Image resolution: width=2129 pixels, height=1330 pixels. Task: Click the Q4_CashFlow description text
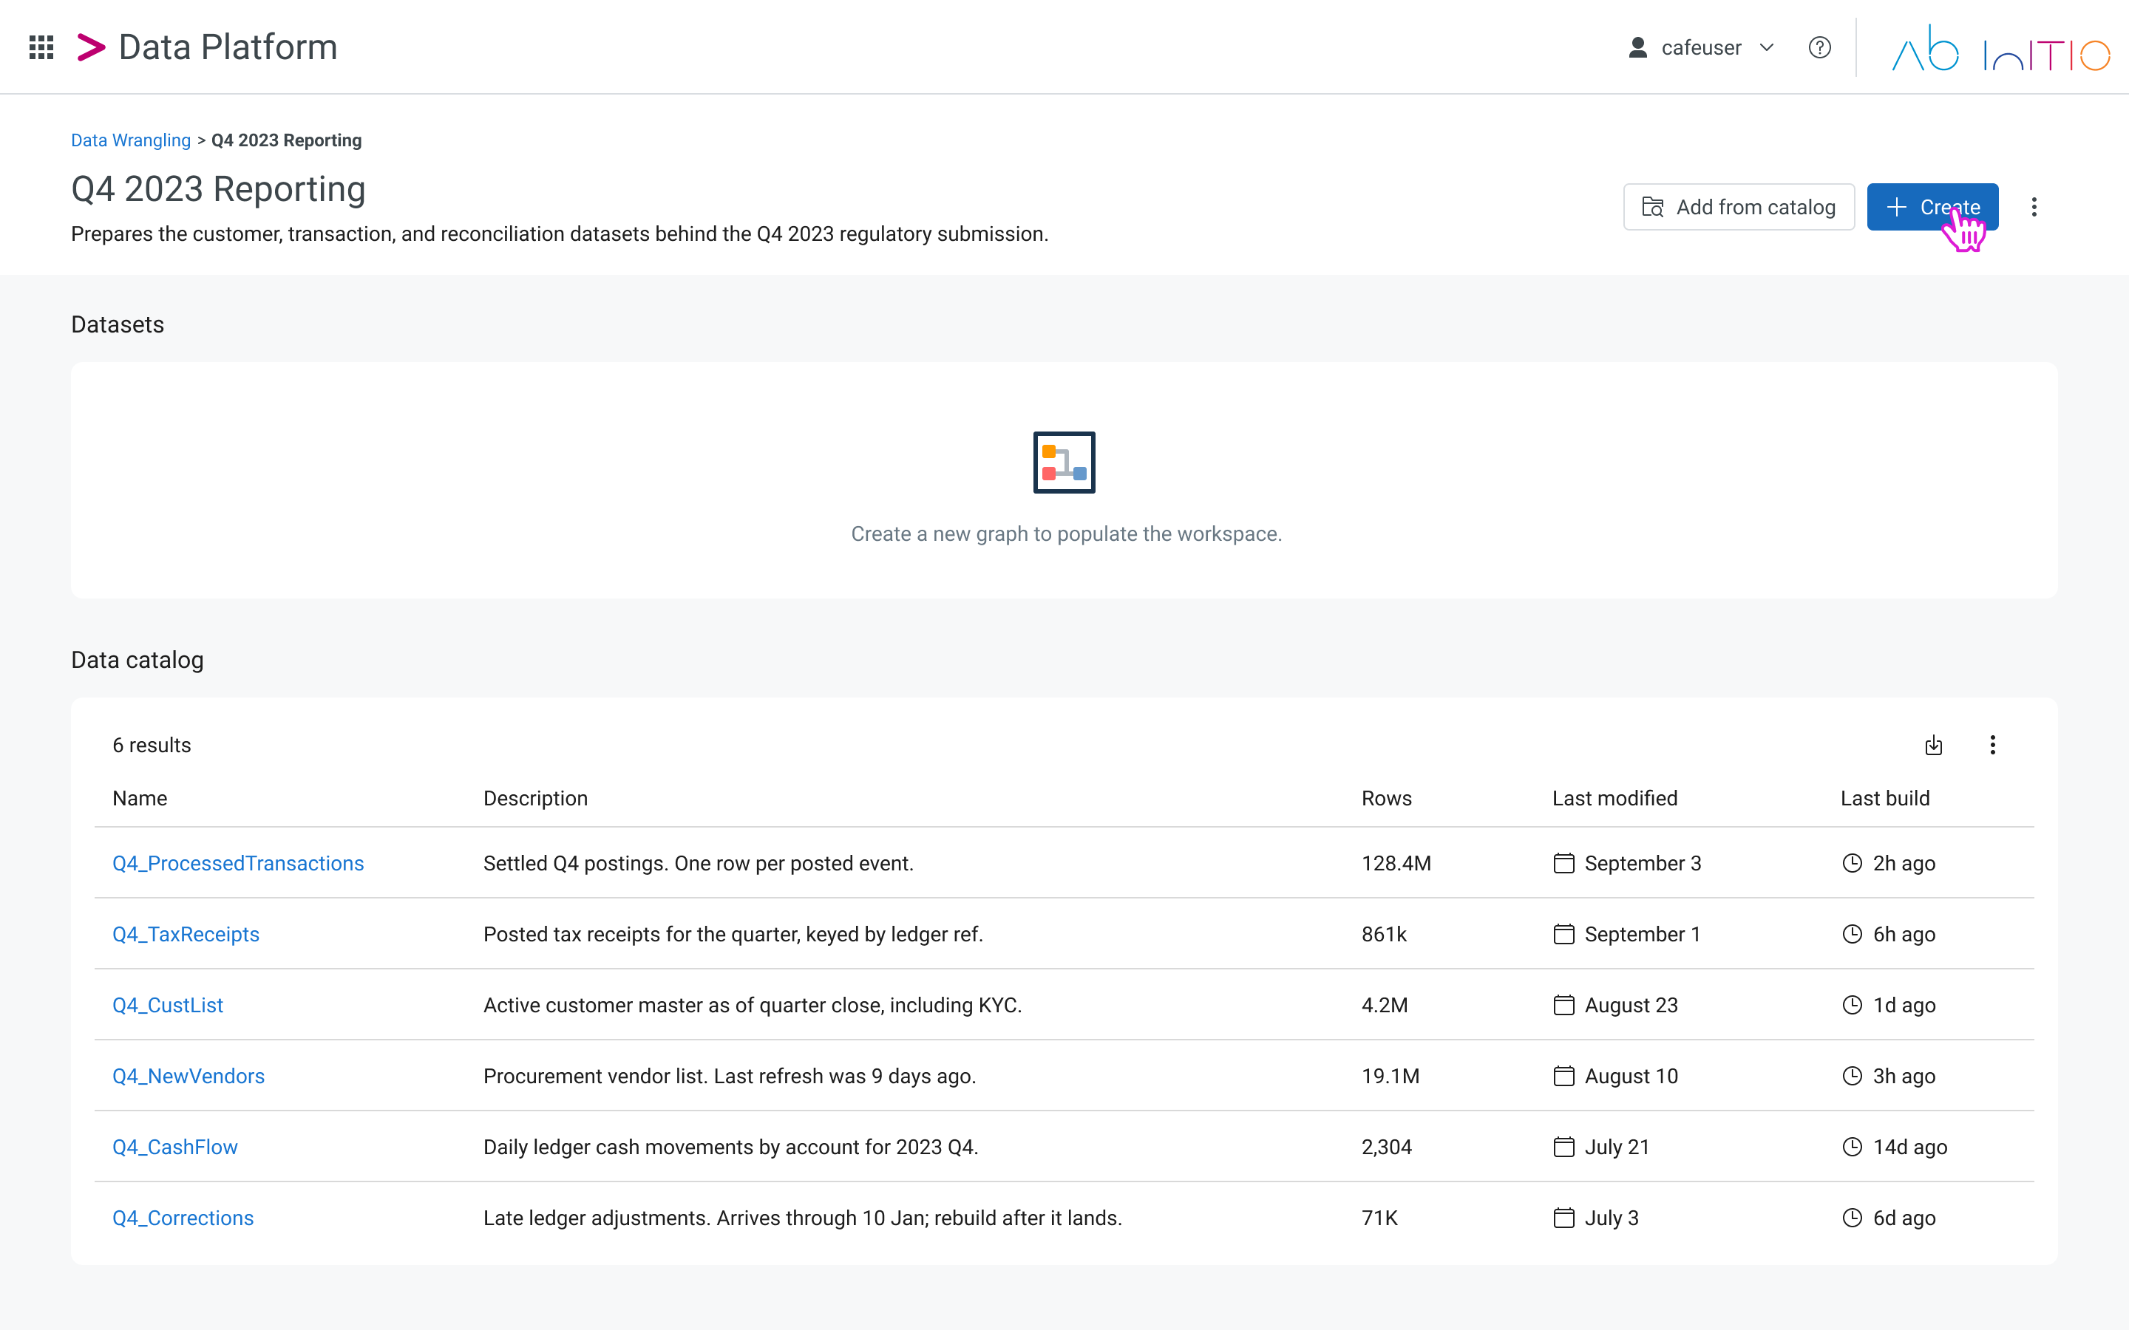(x=730, y=1147)
